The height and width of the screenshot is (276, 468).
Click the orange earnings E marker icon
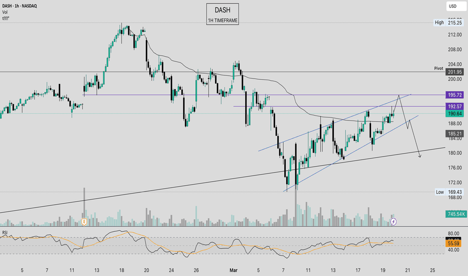pyautogui.click(x=84, y=222)
